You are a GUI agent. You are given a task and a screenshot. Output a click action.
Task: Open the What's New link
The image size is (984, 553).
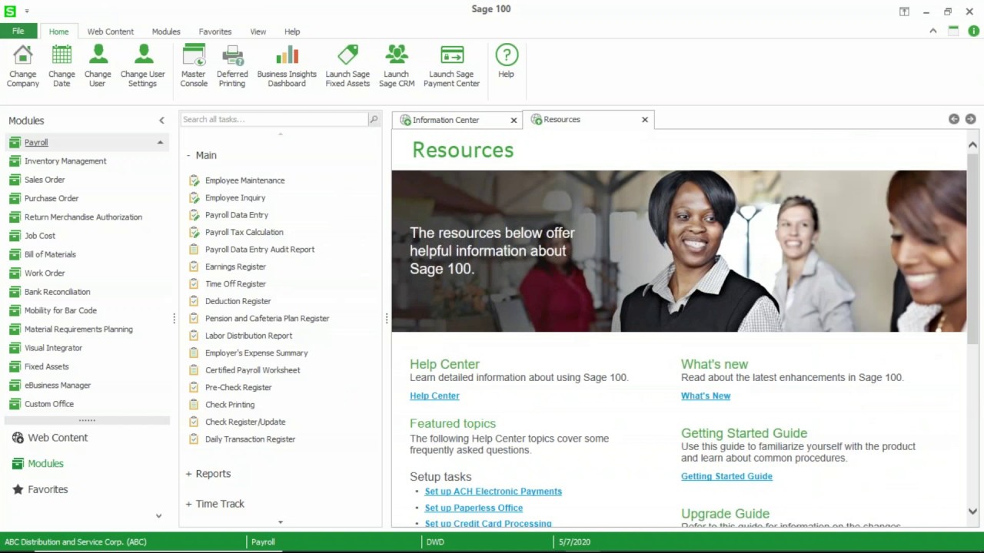pyautogui.click(x=706, y=396)
